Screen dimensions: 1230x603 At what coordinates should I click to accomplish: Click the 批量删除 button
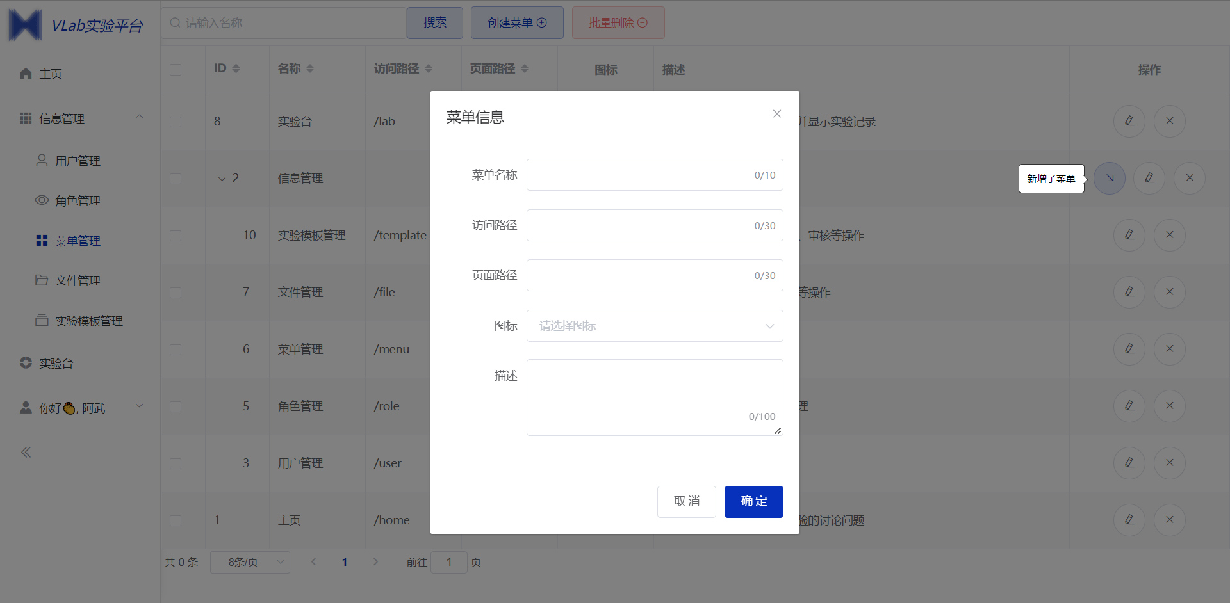[x=618, y=23]
